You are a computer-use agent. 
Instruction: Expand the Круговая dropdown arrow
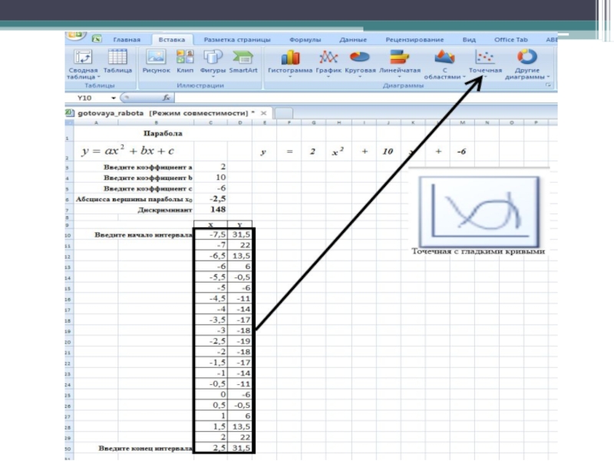pos(360,77)
